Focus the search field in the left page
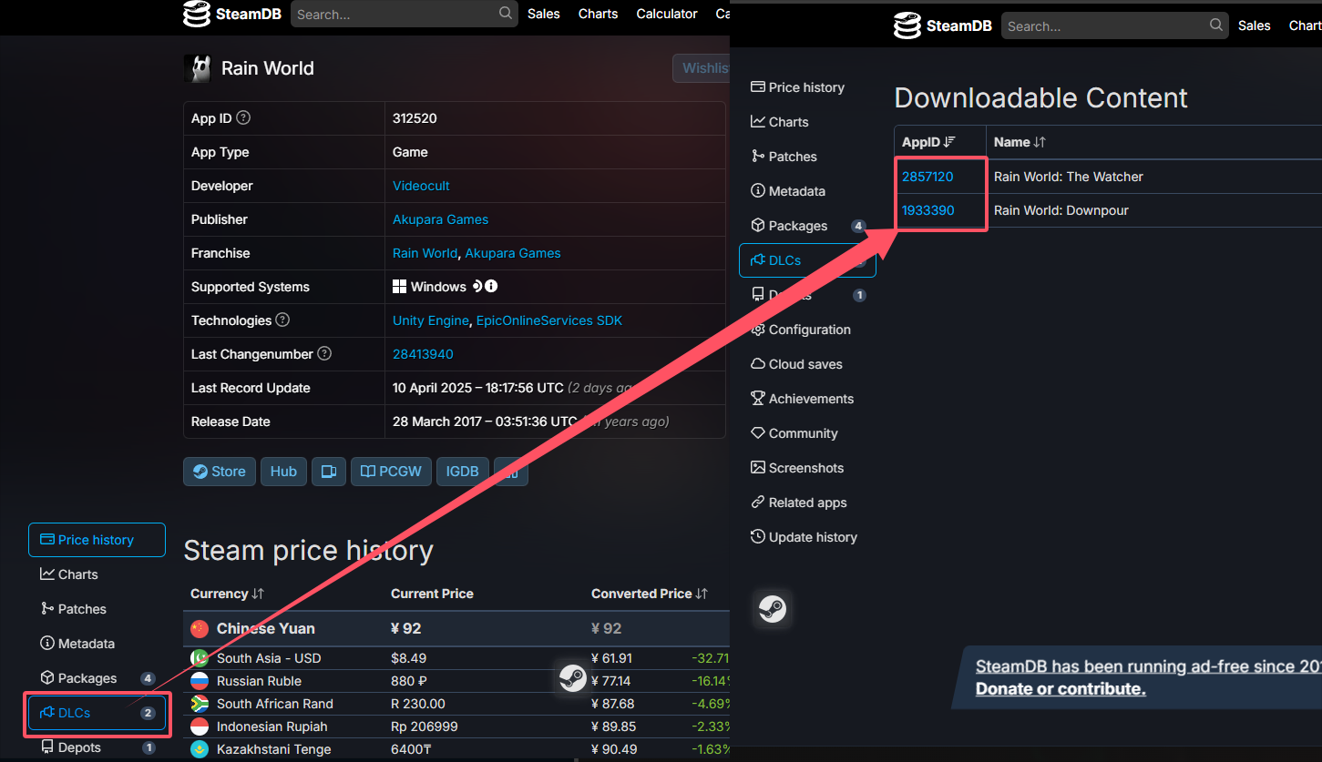The width and height of the screenshot is (1322, 762). 405,14
